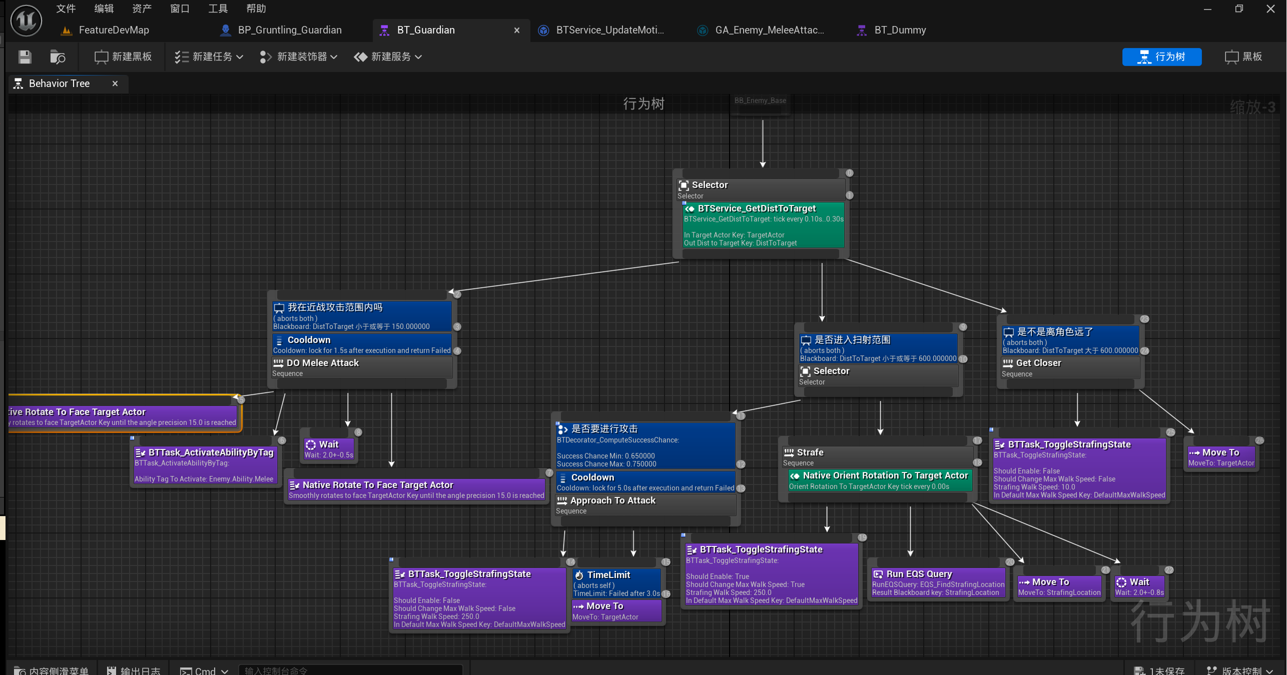The height and width of the screenshot is (675, 1287).
Task: Click the browse-to-asset icon in toolbar
Action: (58, 57)
